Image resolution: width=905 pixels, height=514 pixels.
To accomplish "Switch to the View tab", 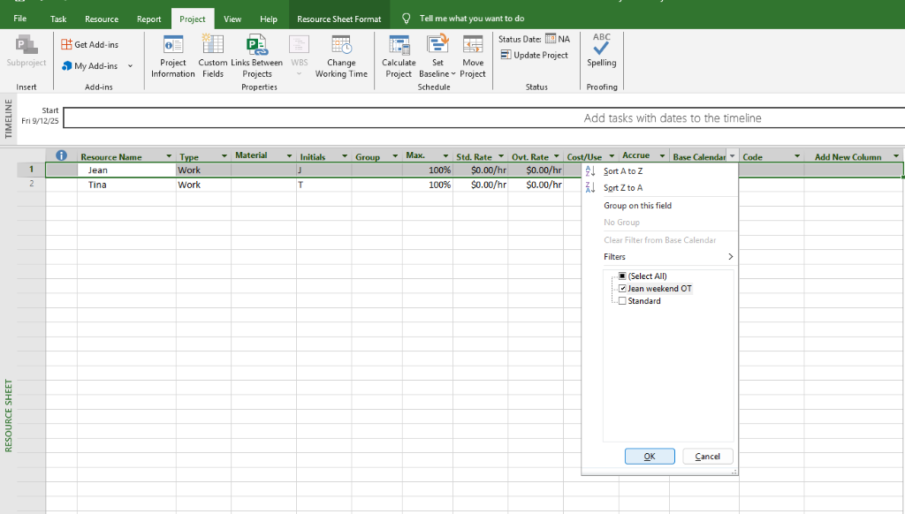I will (232, 19).
